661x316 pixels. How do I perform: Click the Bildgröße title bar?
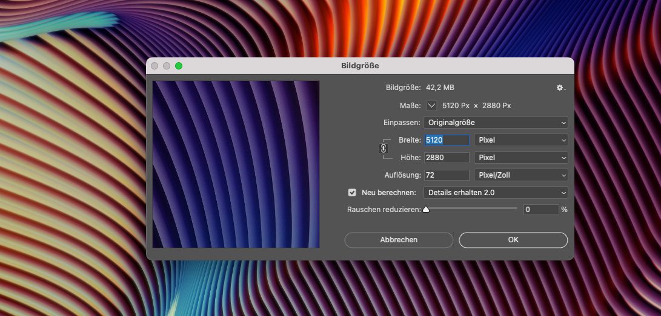[360, 66]
